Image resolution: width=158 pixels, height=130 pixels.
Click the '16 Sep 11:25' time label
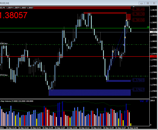coord(11,128)
